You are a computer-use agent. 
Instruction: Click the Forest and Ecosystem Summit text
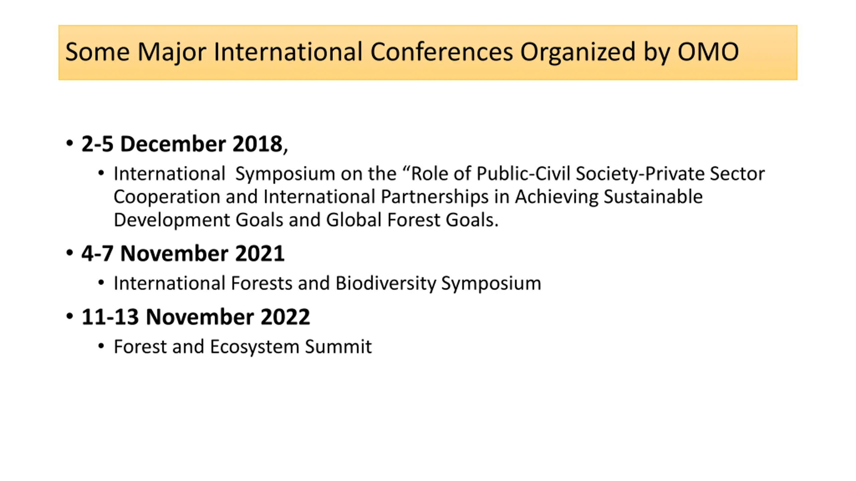point(243,347)
